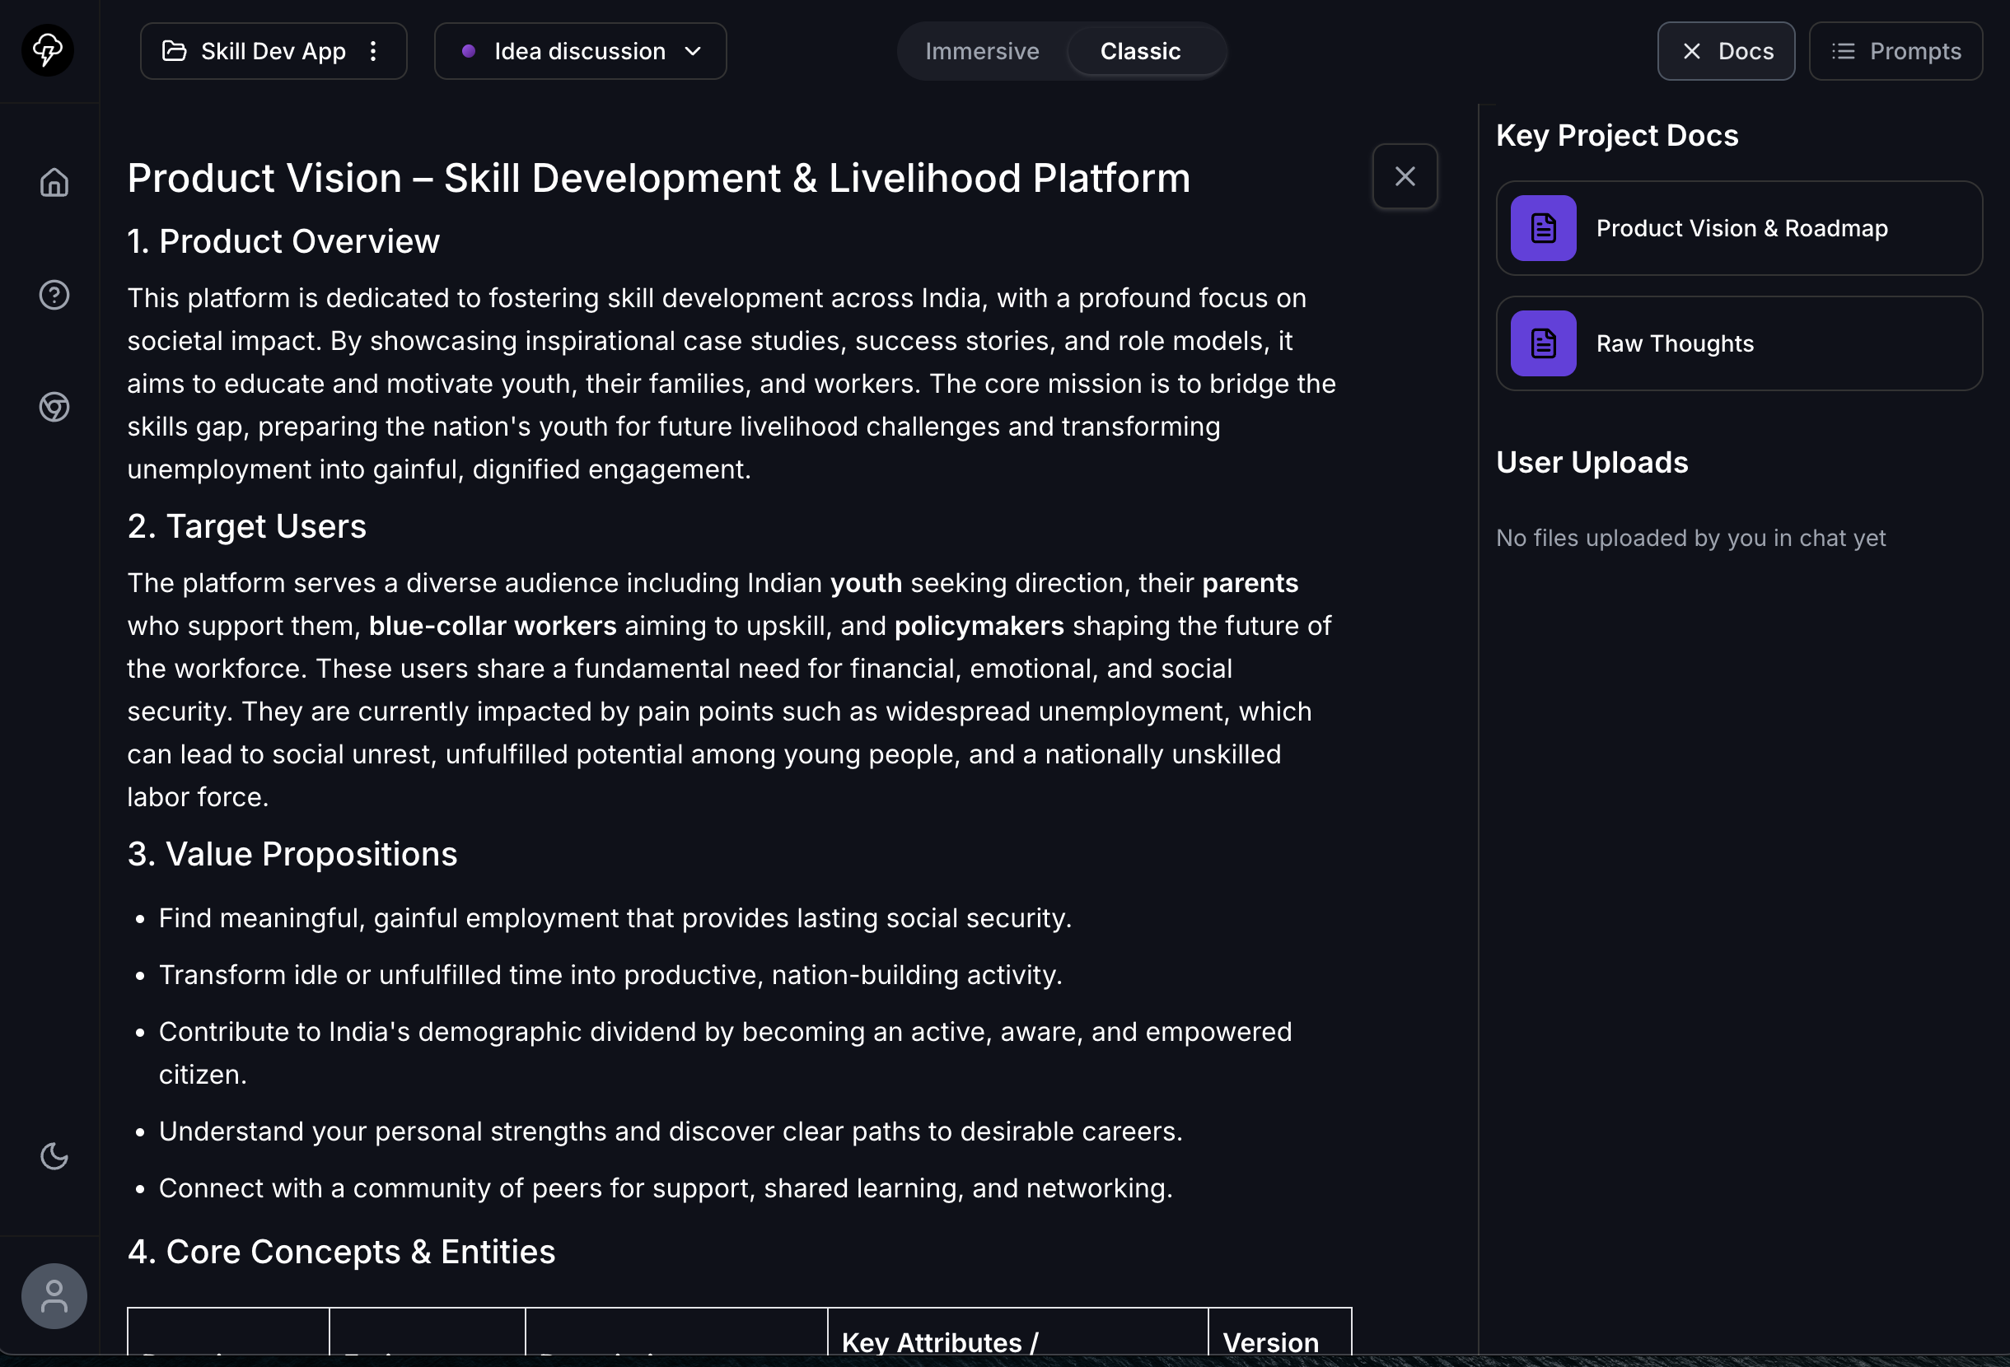
Task: Click the app logo icon
Action: click(x=48, y=50)
